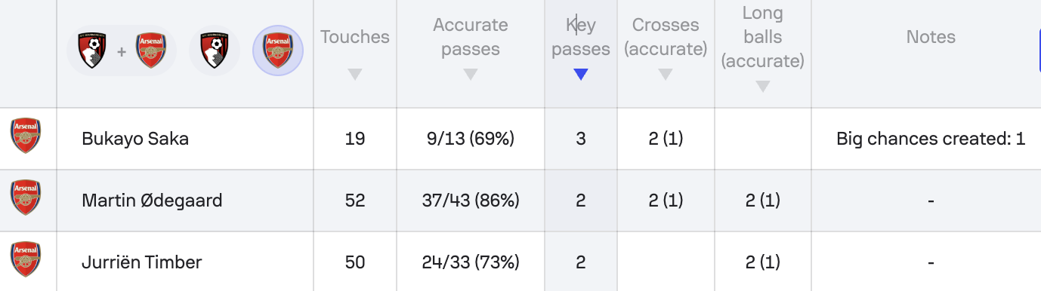The height and width of the screenshot is (291, 1041).
Task: Open Bukayo Saka's player page
Action: 135,139
